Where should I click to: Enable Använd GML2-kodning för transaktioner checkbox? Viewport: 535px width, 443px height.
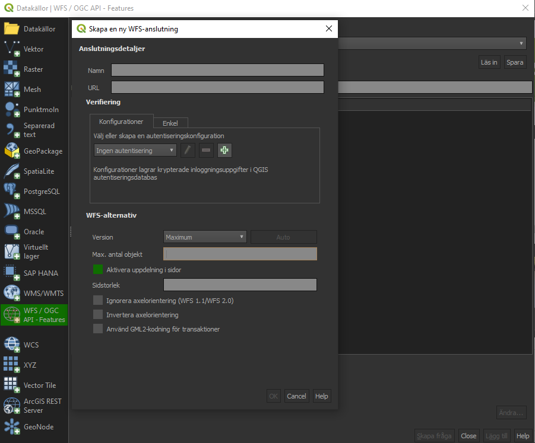(98, 329)
